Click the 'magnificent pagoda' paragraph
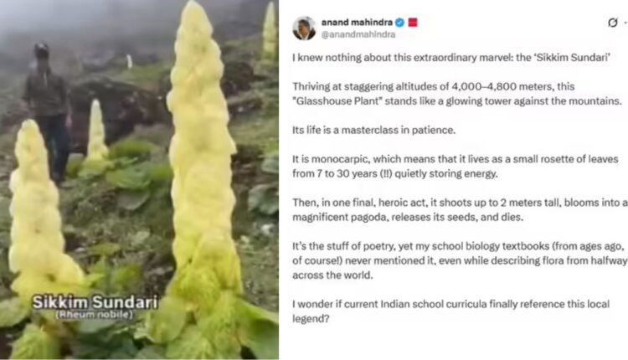The height and width of the screenshot is (360, 628). (x=460, y=210)
